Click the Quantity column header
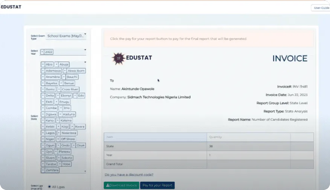The height and width of the screenshot is (190, 330). pos(215,137)
